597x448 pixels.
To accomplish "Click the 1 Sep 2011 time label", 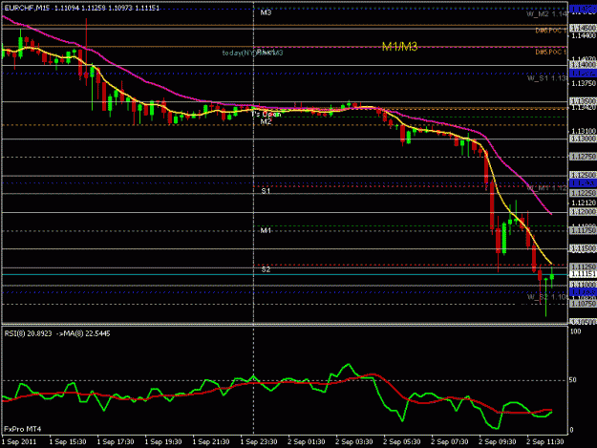I will point(19,441).
